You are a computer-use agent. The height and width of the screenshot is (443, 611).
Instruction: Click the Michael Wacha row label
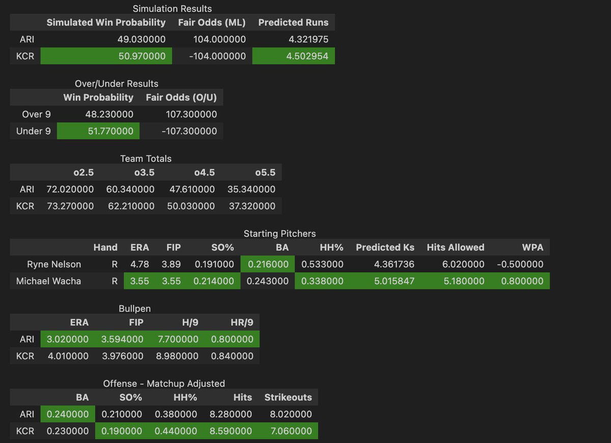tap(48, 281)
